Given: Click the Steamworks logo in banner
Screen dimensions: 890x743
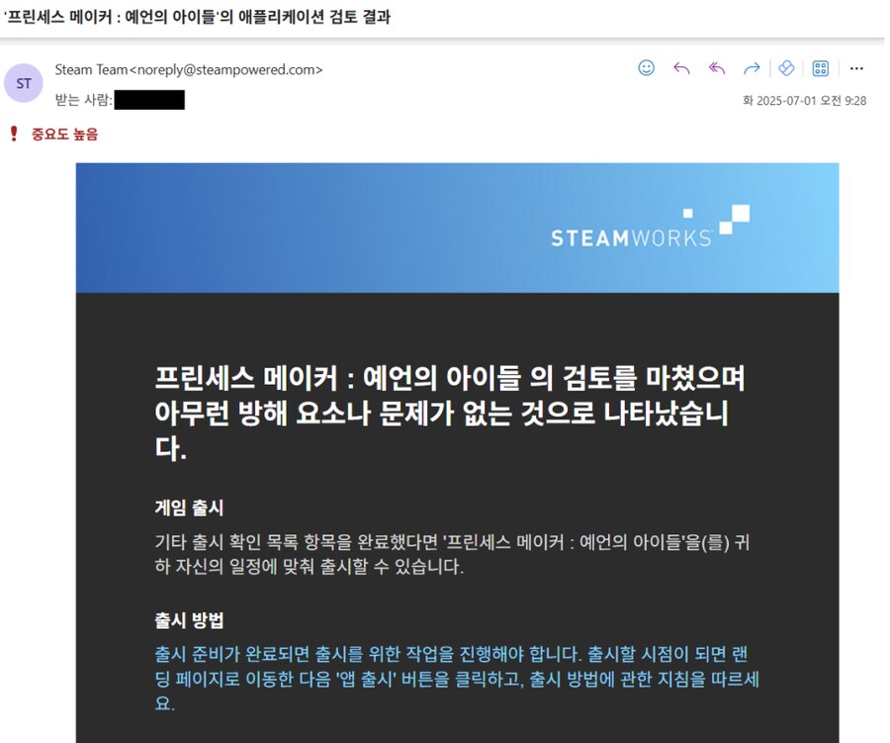Looking at the screenshot, I should tap(650, 228).
